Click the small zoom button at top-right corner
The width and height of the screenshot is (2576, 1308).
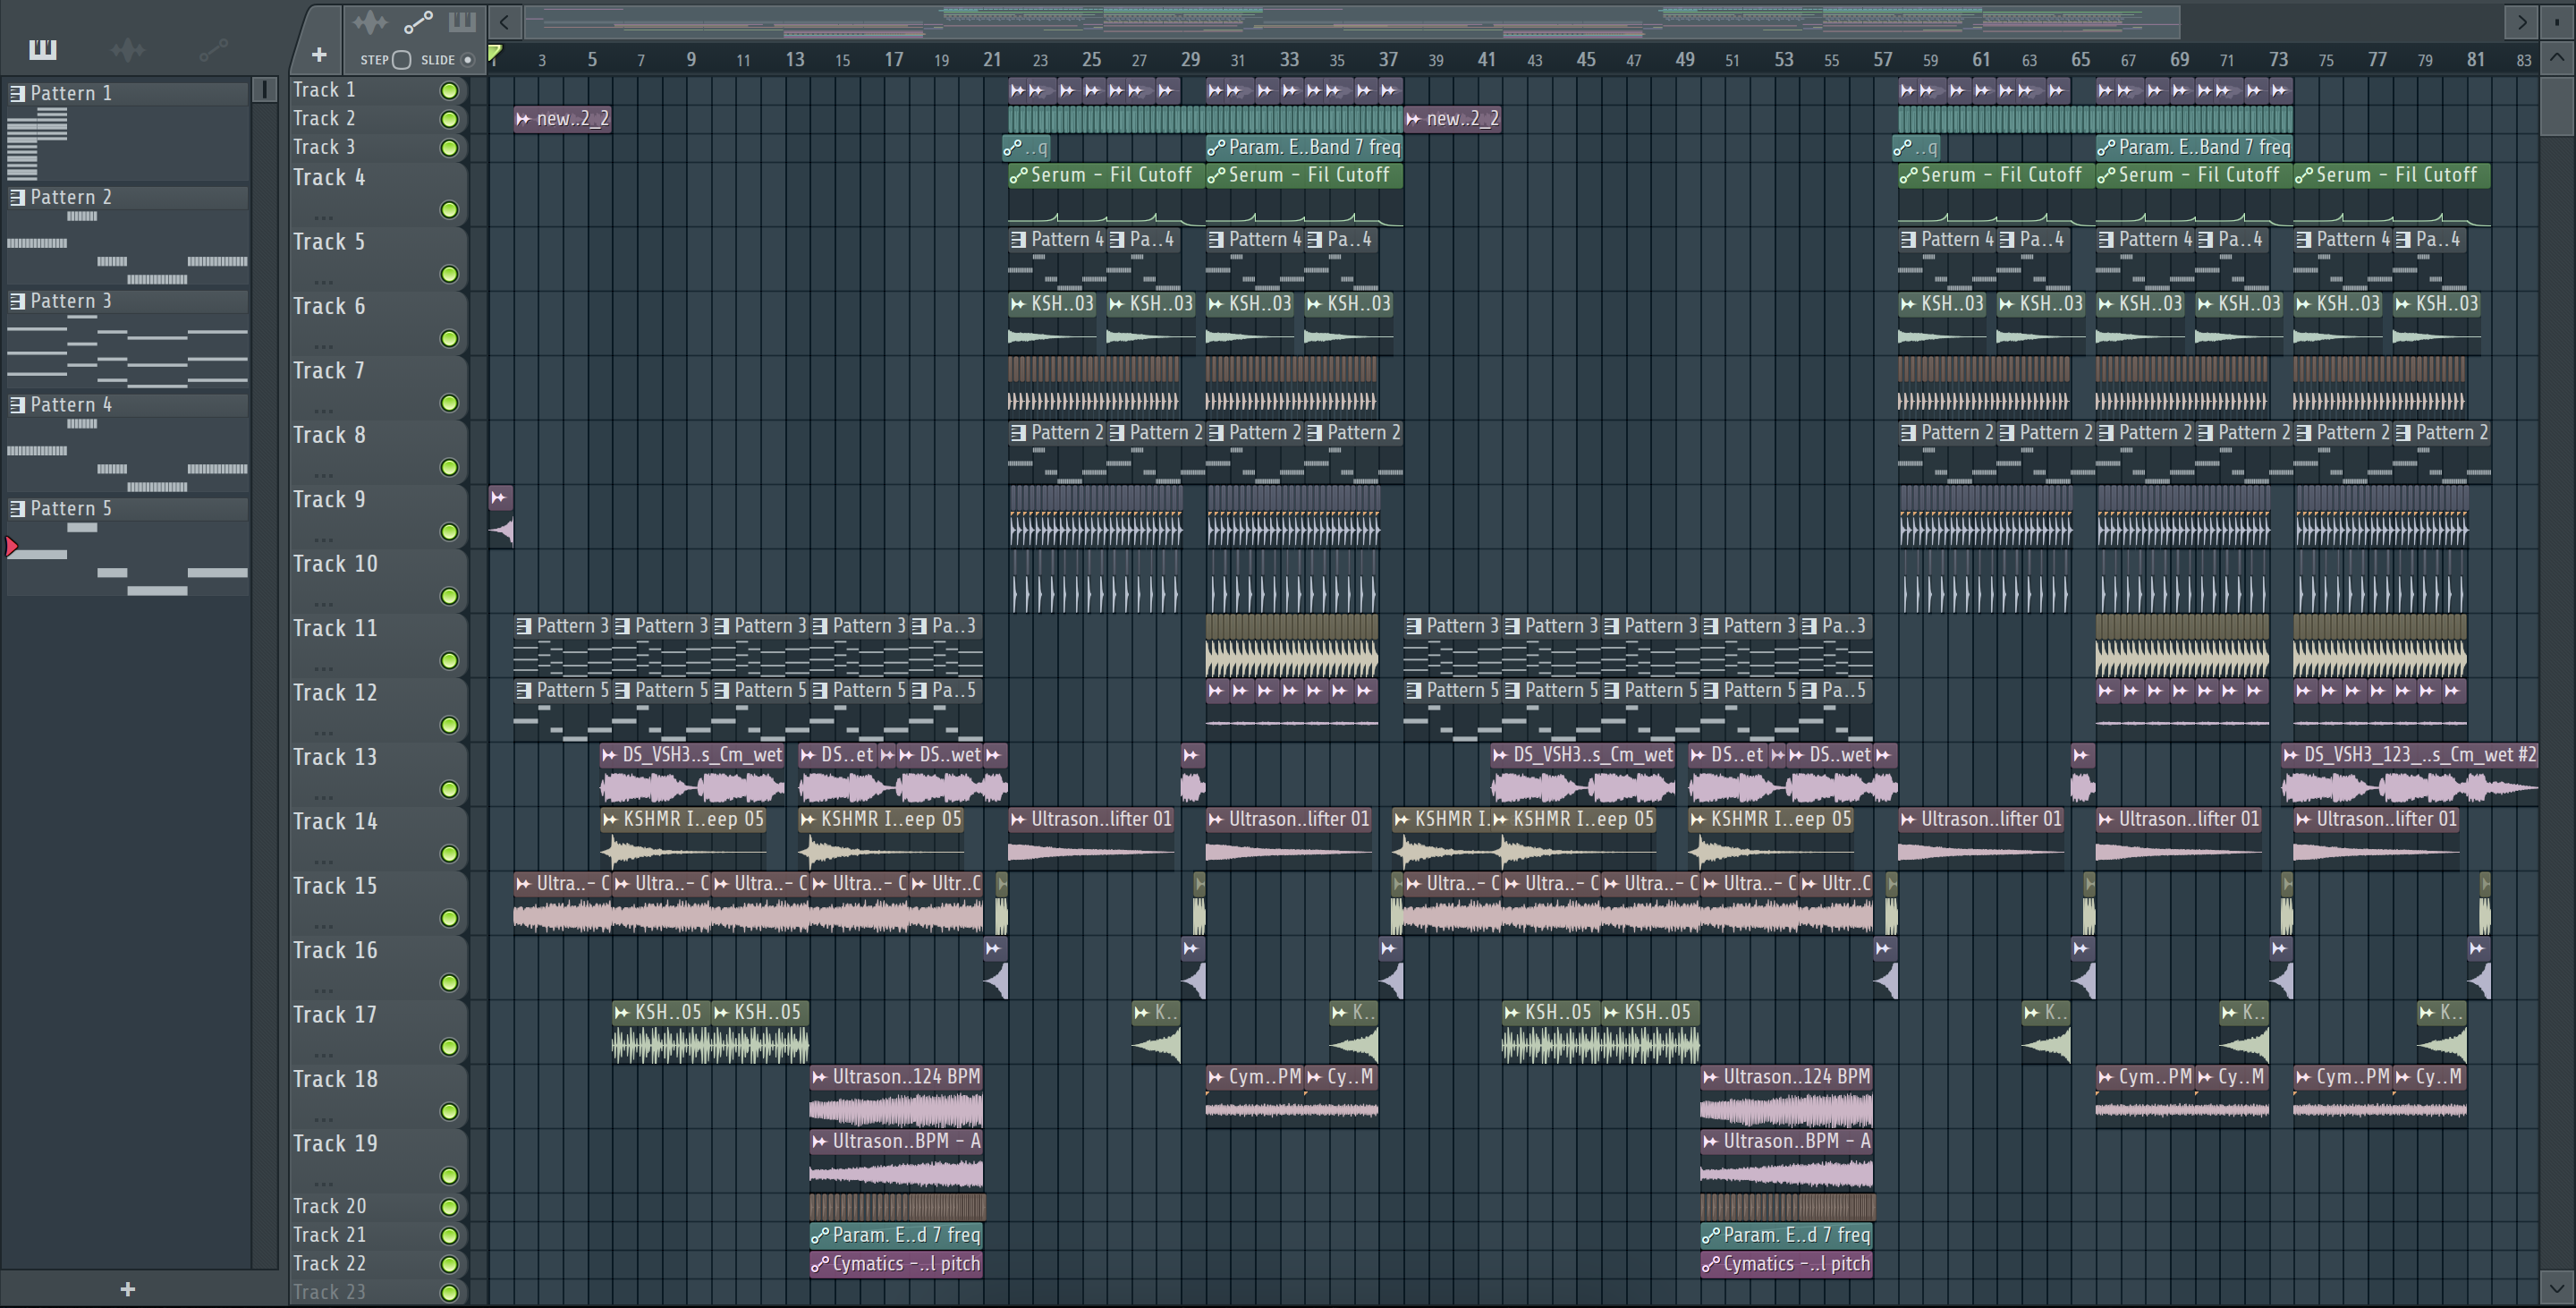tap(2556, 21)
